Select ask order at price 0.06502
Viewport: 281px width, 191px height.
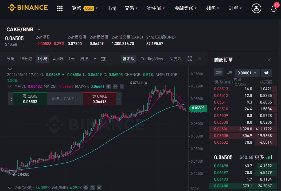(x=243, y=142)
